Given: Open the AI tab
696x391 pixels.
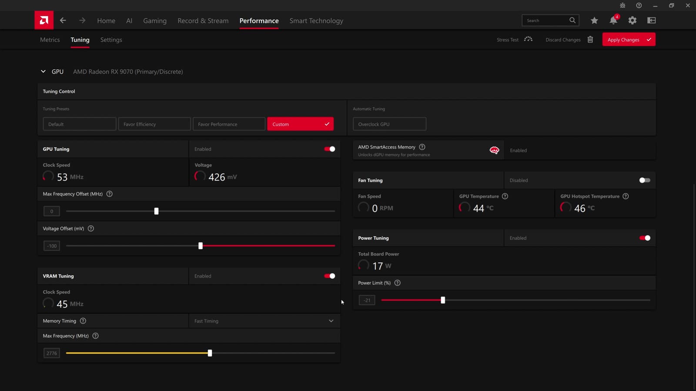Looking at the screenshot, I should (x=129, y=20).
